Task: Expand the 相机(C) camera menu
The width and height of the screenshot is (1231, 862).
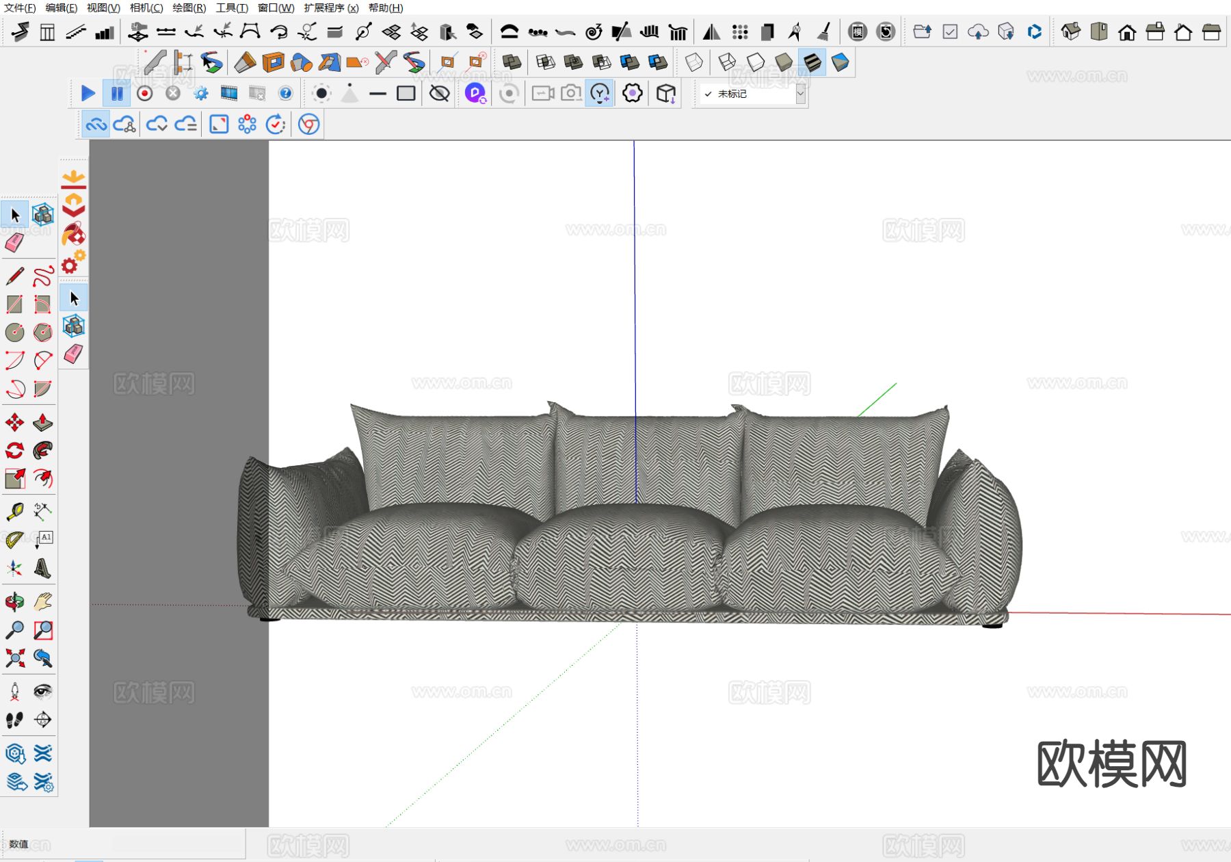Action: [x=146, y=8]
